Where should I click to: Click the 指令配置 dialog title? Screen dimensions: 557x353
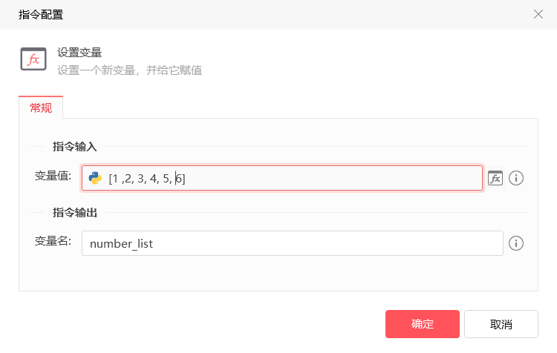[x=41, y=15]
